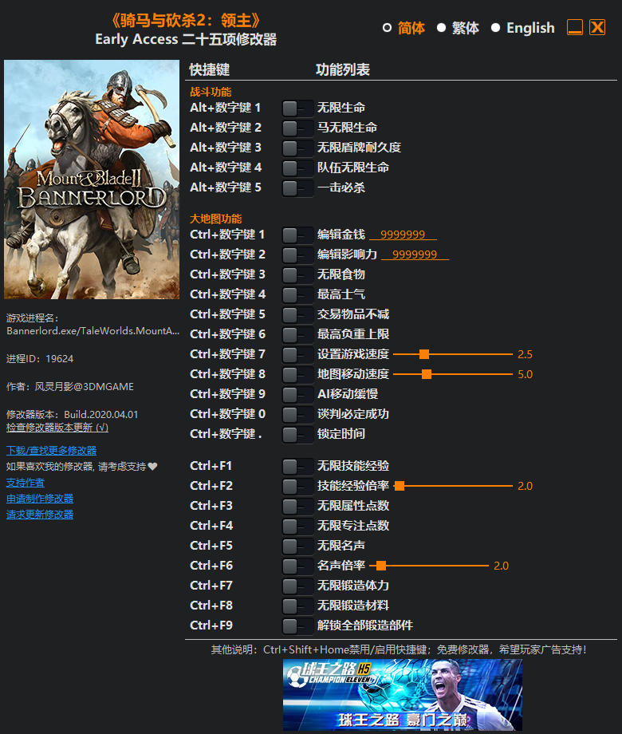Enable 无限专注点数 switch
Screen dimensions: 622x734
(x=297, y=527)
